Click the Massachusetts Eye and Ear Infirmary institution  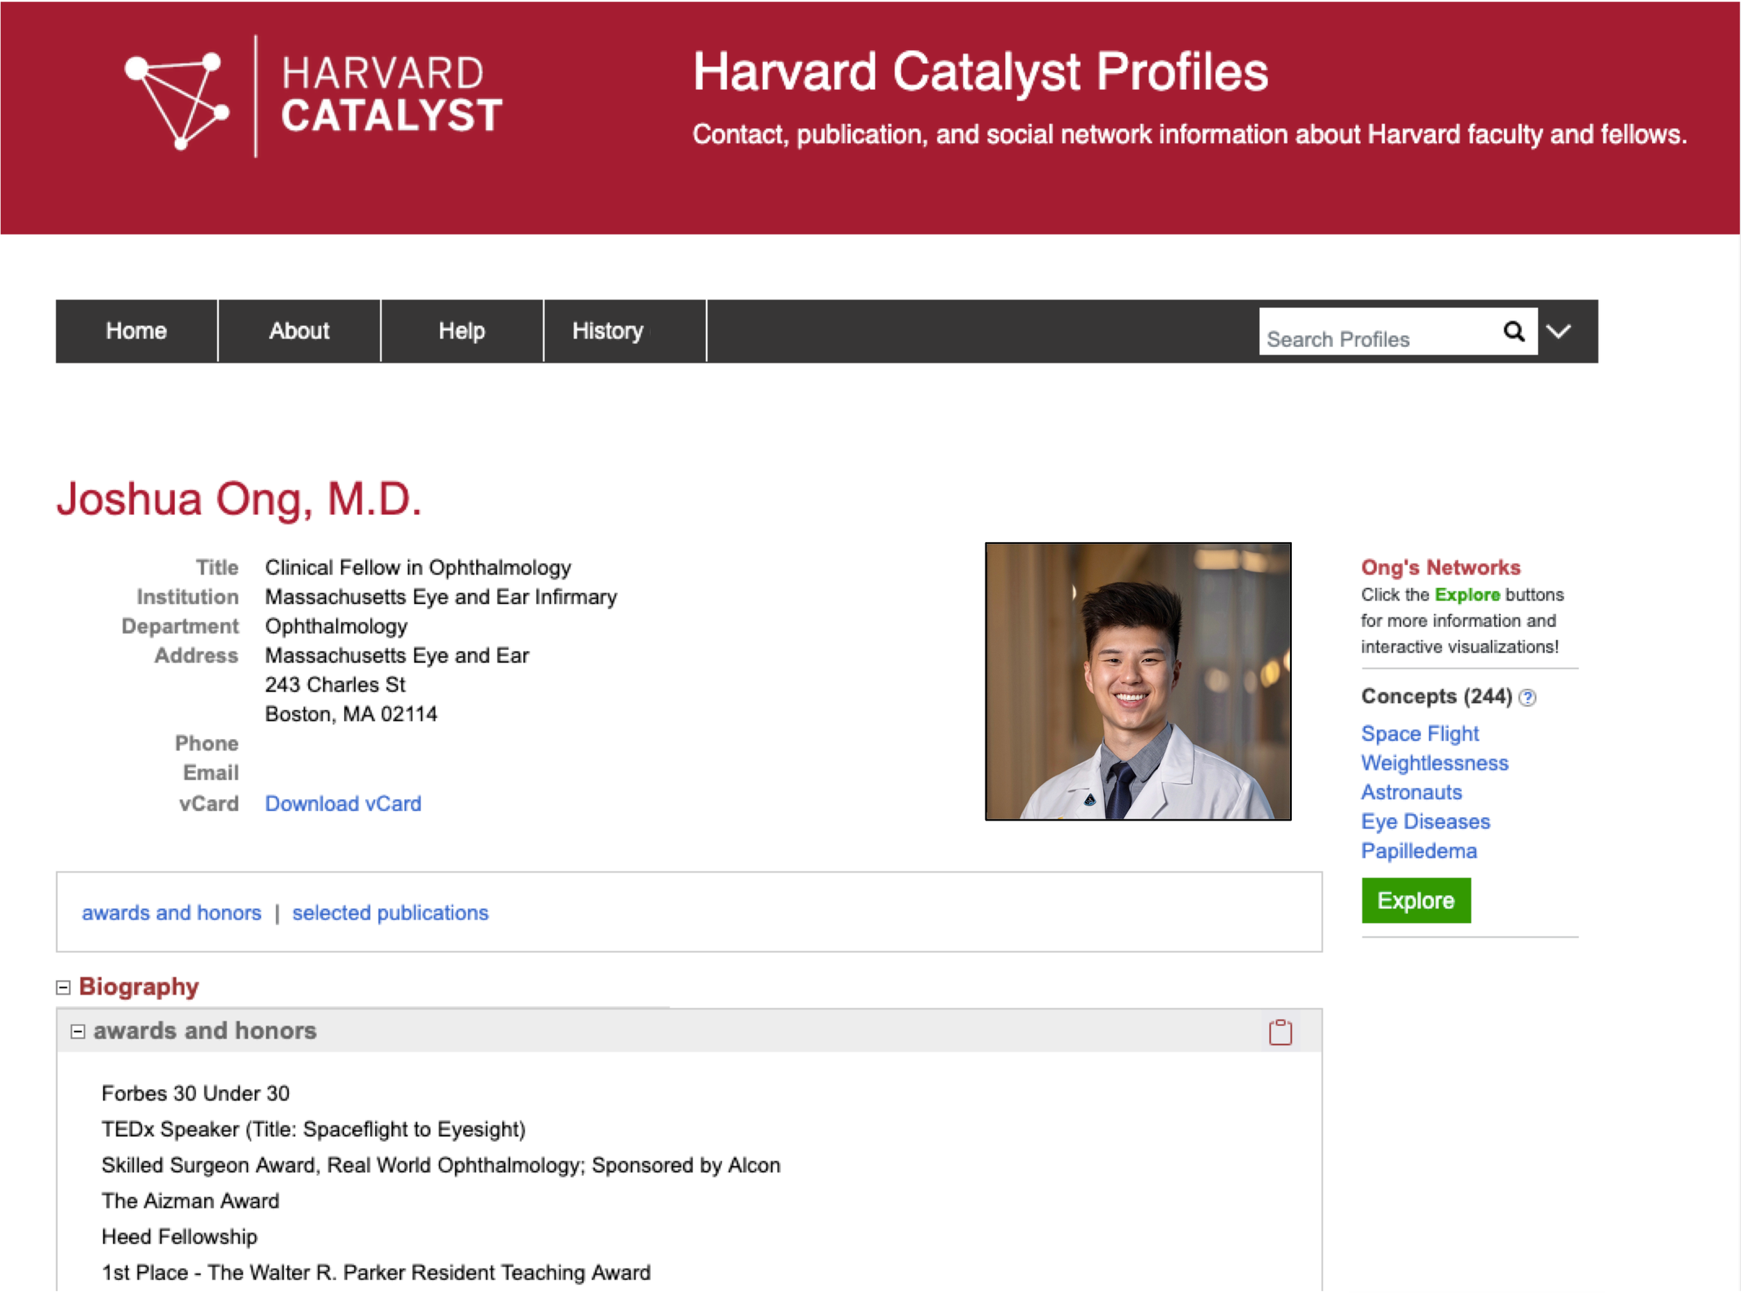441,597
